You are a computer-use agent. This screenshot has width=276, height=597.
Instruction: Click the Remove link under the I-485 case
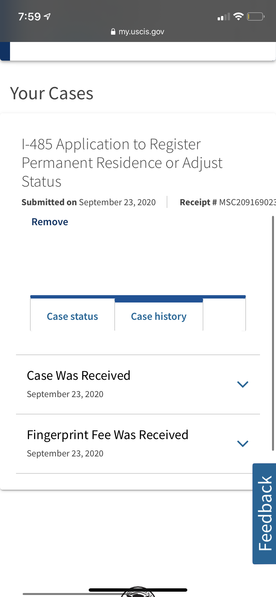pyautogui.click(x=50, y=222)
